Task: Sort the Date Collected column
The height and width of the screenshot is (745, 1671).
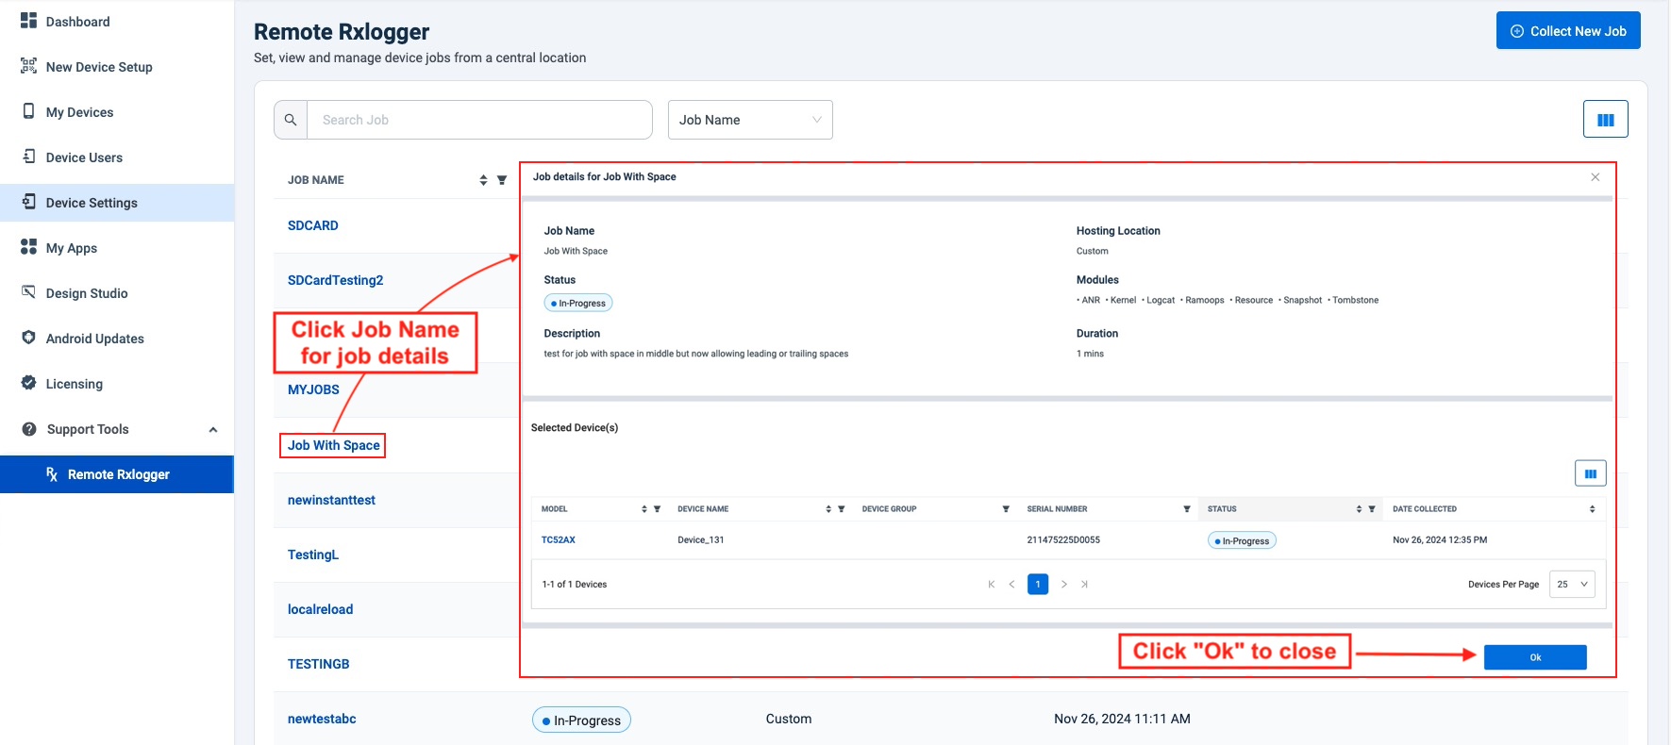Action: pos(1592,509)
